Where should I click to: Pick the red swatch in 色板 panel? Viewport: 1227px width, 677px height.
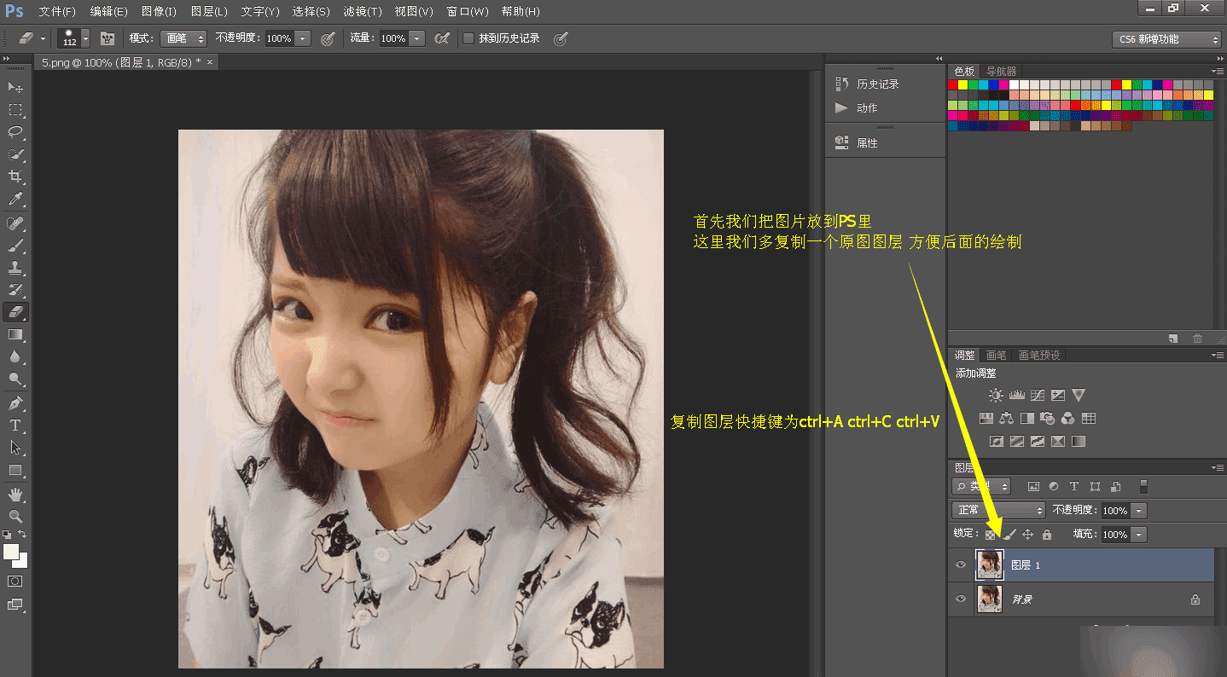point(953,84)
